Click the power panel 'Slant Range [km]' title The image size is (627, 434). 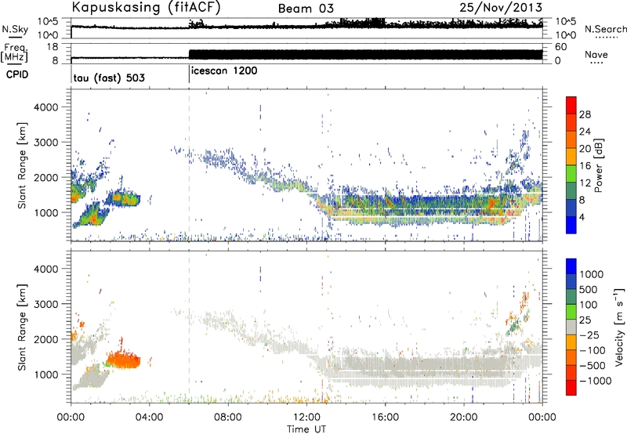click(22, 165)
